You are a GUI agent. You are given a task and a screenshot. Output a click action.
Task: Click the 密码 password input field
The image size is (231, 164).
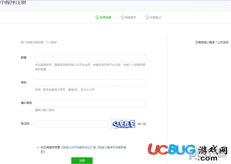tap(90, 83)
